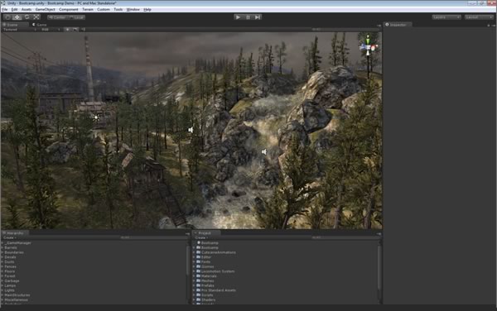Select Fences in Hierarchy
The image size is (497, 311).
tap(10, 266)
